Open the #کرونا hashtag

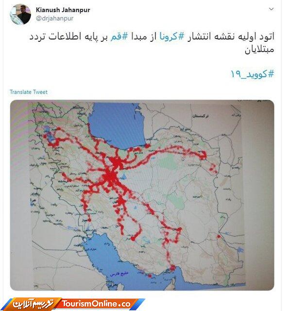pyautogui.click(x=172, y=36)
